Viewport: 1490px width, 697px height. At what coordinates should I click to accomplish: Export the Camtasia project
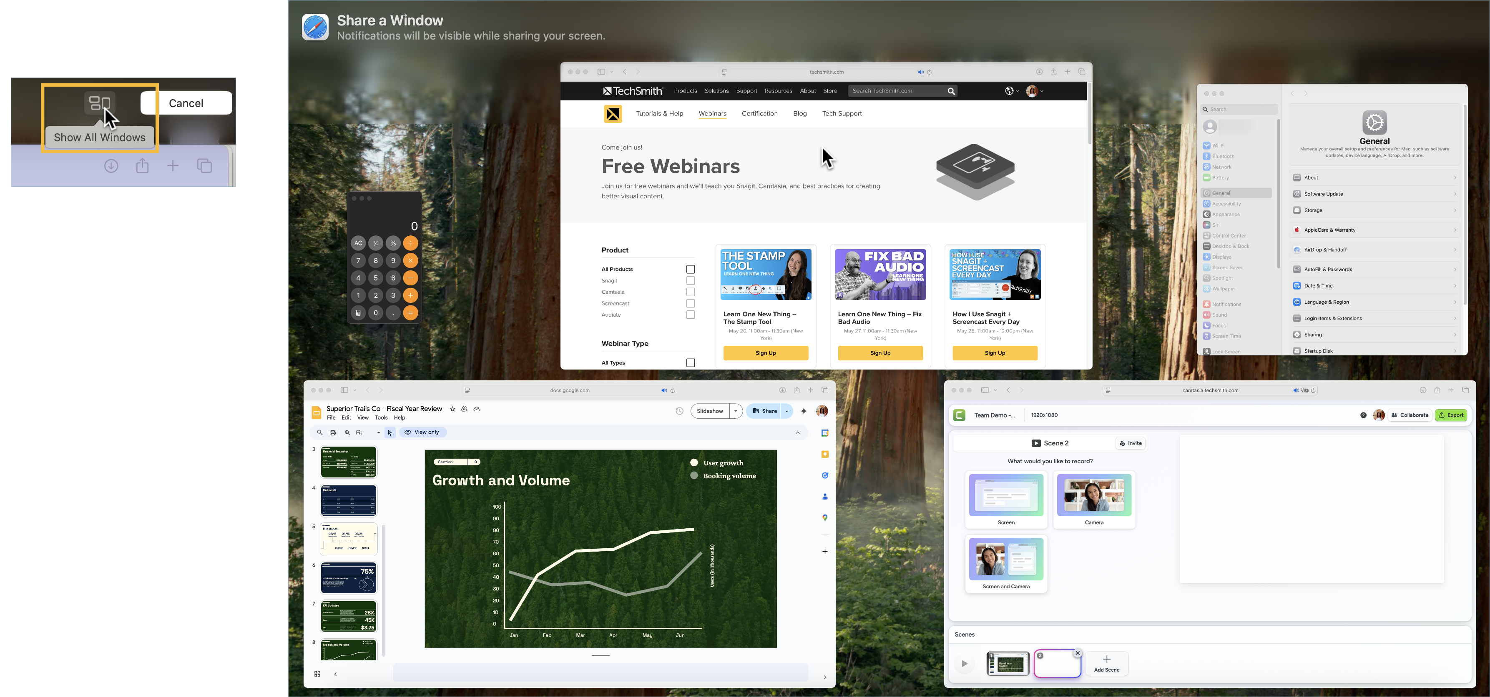coord(1451,415)
